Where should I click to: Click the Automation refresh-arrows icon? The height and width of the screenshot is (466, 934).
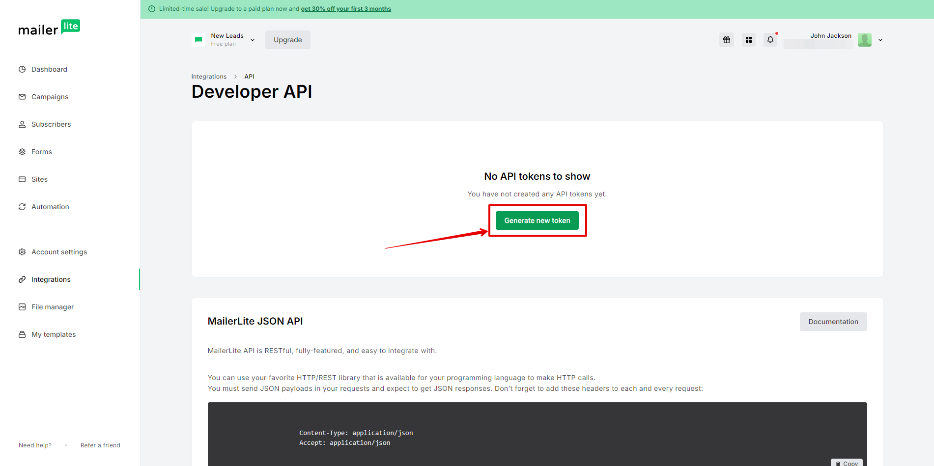[x=22, y=207]
